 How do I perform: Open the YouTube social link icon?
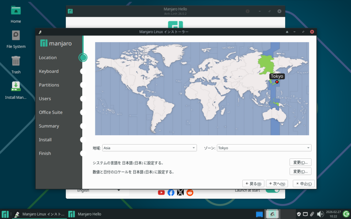pos(161,192)
